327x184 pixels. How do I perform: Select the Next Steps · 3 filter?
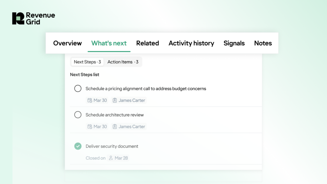click(x=87, y=62)
